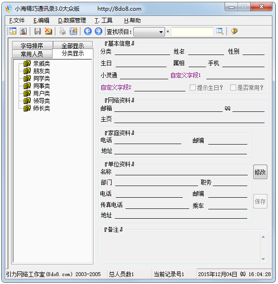
Task: Click the 总人员数1 status bar entry
Action: click(x=121, y=274)
